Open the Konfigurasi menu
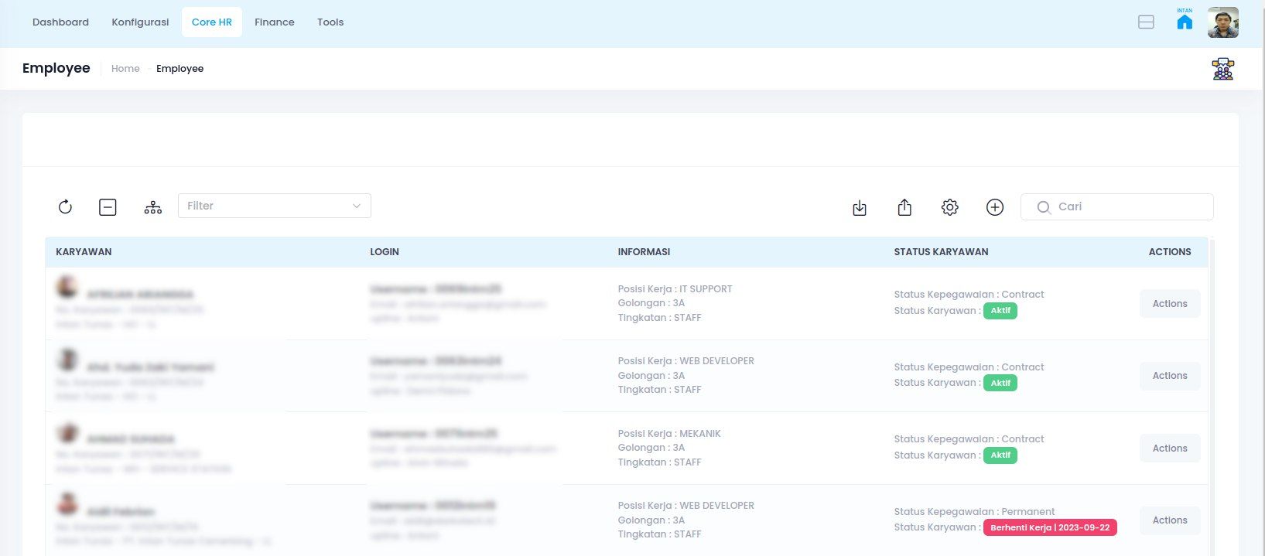This screenshot has height=556, width=1265. tap(140, 22)
